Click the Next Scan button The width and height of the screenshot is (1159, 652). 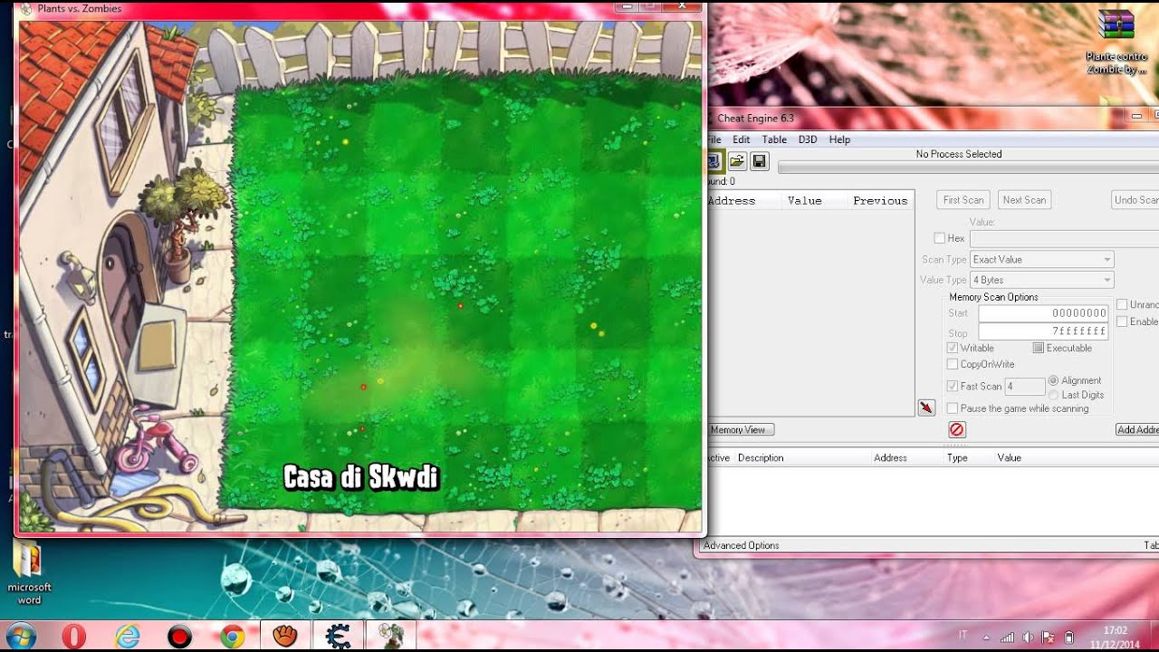coord(1024,200)
